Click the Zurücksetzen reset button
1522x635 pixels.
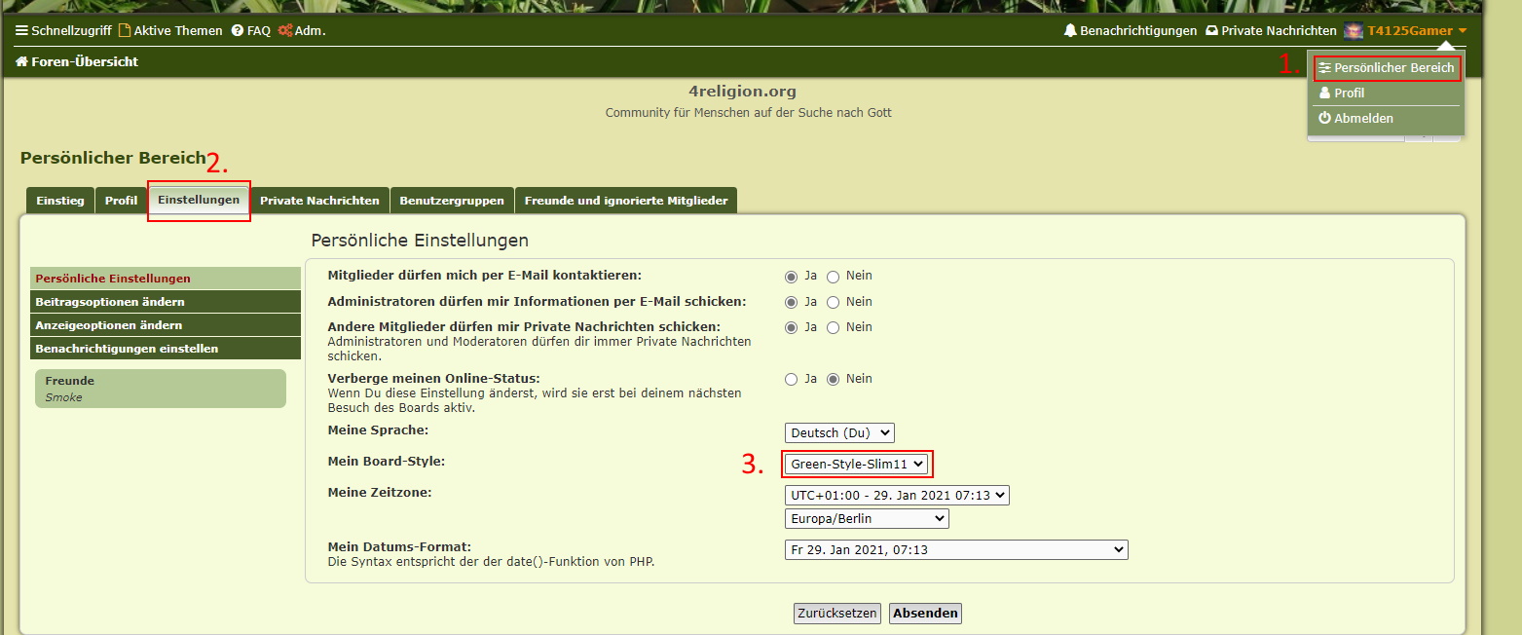[837, 614]
